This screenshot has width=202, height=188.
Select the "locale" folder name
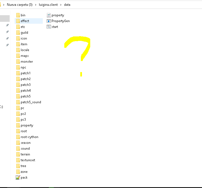point(25,50)
